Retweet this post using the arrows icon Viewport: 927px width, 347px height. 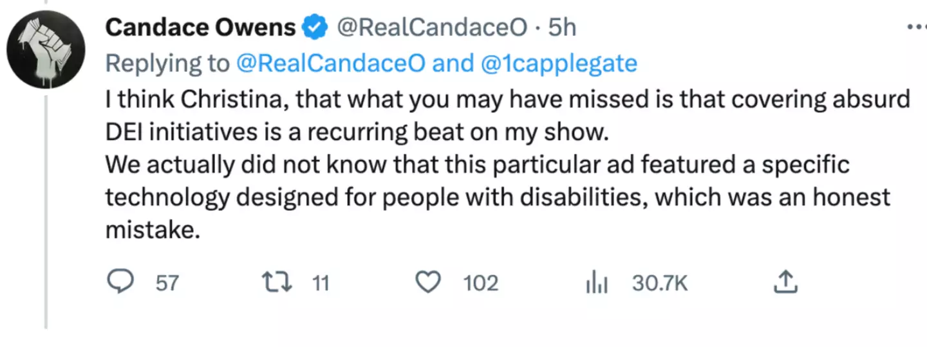coord(279,283)
